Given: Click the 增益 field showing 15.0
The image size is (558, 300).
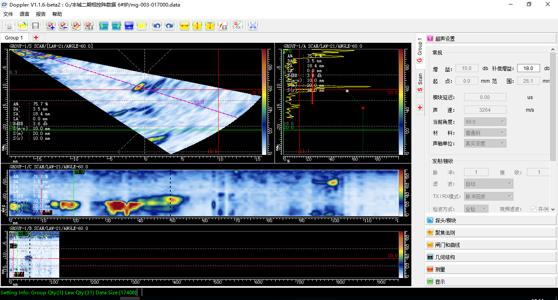Looking at the screenshot, I should pyautogui.click(x=467, y=68).
